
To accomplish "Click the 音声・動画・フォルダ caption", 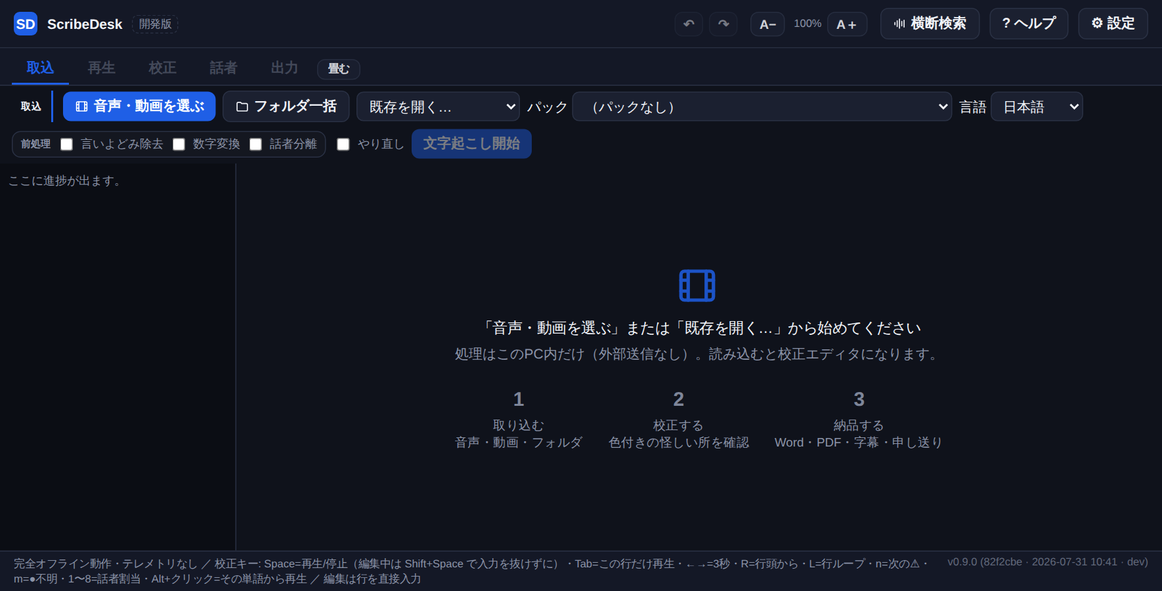I will coord(519,443).
